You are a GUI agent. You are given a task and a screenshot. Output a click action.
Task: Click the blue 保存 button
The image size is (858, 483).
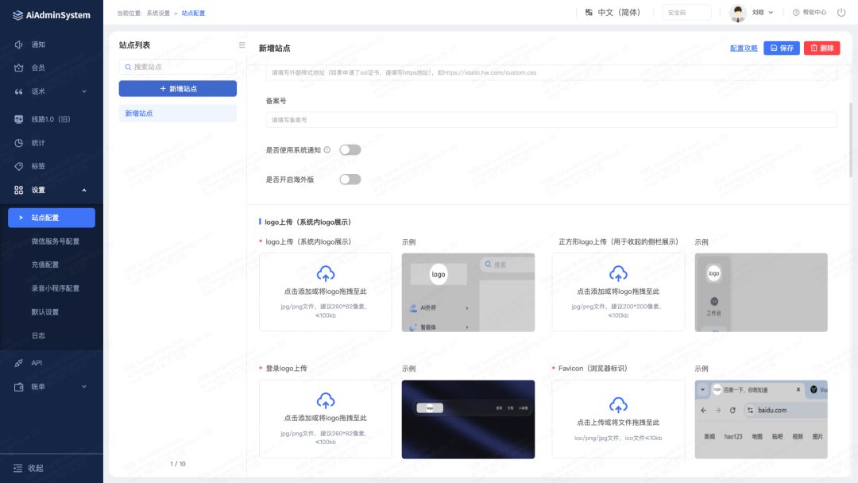tap(782, 48)
